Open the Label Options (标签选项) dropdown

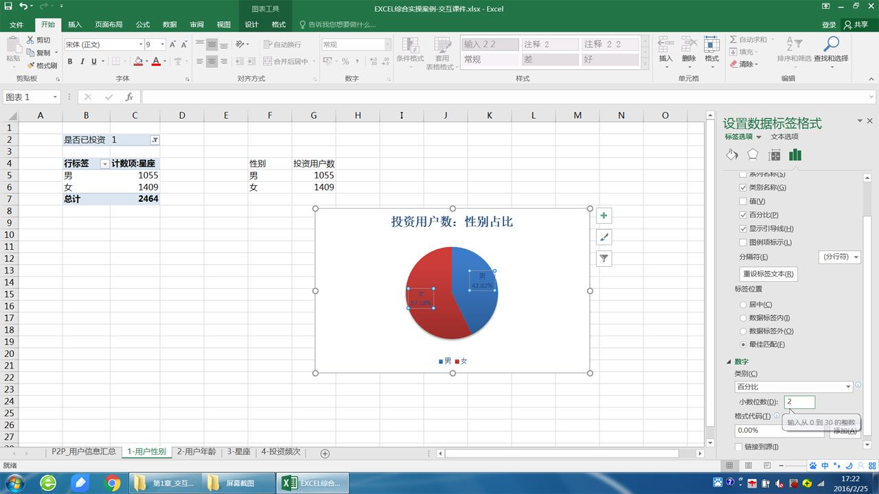point(759,137)
